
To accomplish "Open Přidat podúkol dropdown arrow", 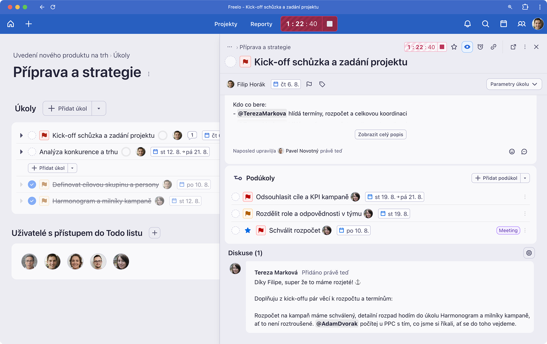I will pyautogui.click(x=525, y=178).
